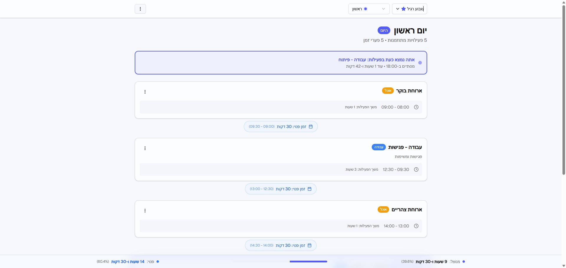
Task: Click the ארוחת בוקר activity title
Action: [409, 91]
